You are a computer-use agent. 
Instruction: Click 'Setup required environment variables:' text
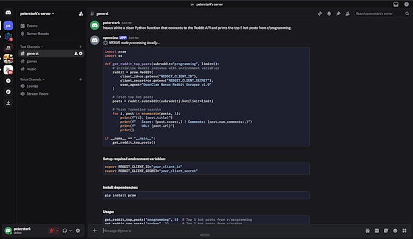[x=134, y=159]
